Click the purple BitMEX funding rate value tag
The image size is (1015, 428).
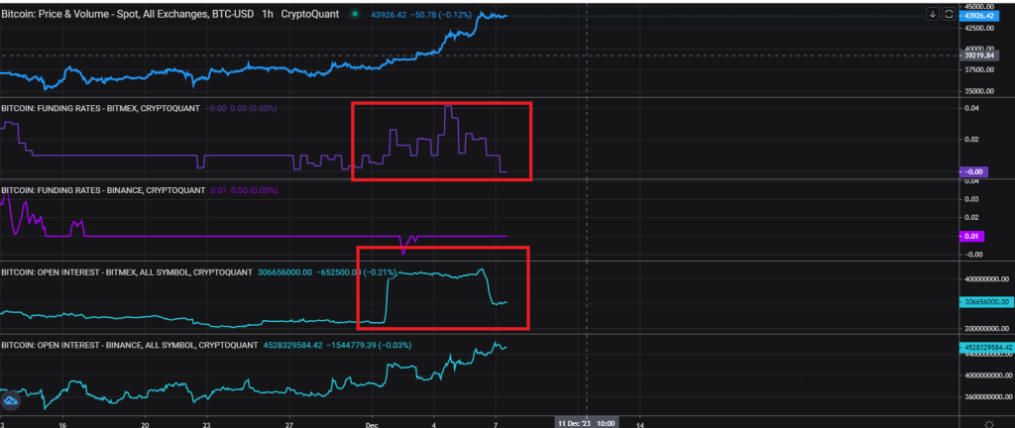977,171
